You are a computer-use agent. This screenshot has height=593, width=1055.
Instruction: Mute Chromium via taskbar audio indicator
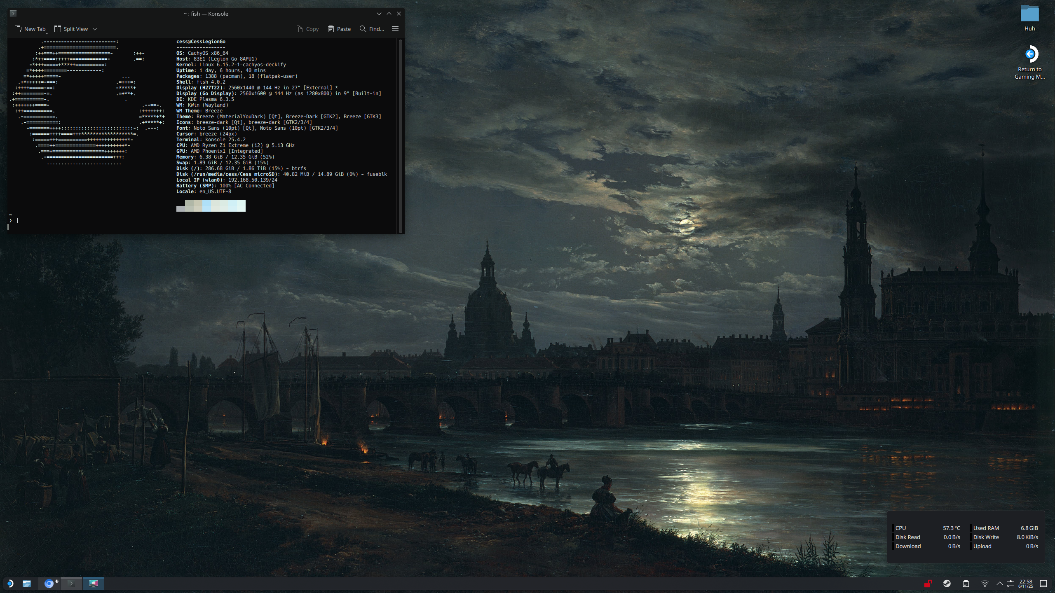coord(57,581)
